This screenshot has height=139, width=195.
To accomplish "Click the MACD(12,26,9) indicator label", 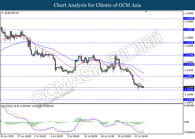I will (11, 106).
